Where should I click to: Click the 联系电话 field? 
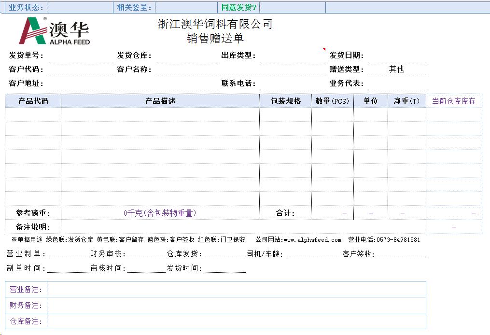[x=292, y=84]
